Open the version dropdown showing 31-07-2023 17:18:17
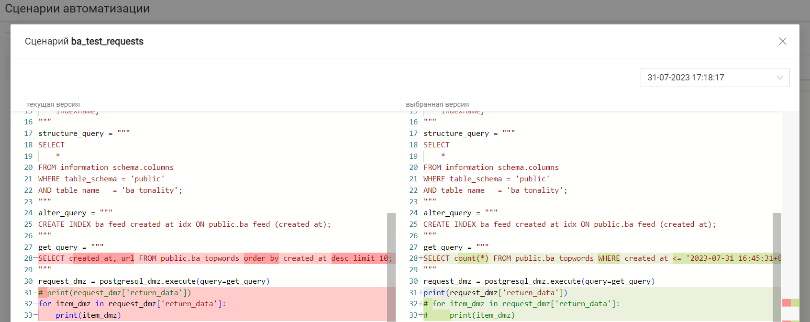This screenshot has height=322, width=810. [715, 78]
